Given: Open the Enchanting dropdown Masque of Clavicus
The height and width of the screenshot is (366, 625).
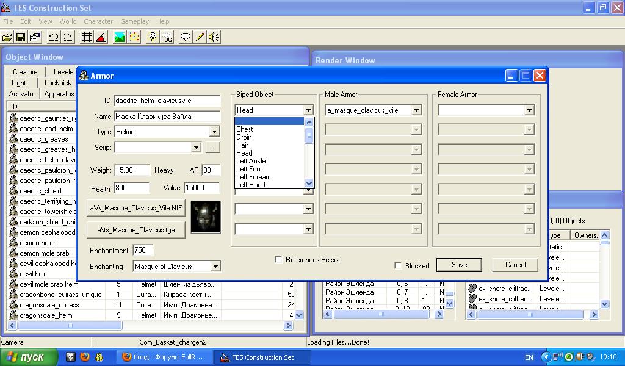Looking at the screenshot, I should point(215,267).
